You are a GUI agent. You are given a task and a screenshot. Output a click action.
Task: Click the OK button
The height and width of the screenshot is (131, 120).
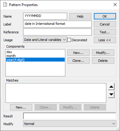(x=105, y=16)
